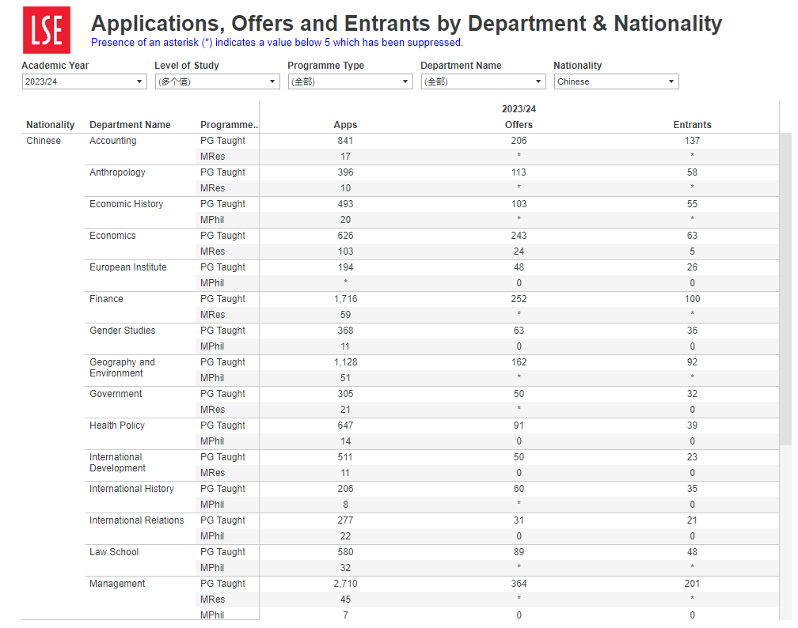The height and width of the screenshot is (628, 798).
Task: Click International Development apps value 511
Action: coord(345,456)
